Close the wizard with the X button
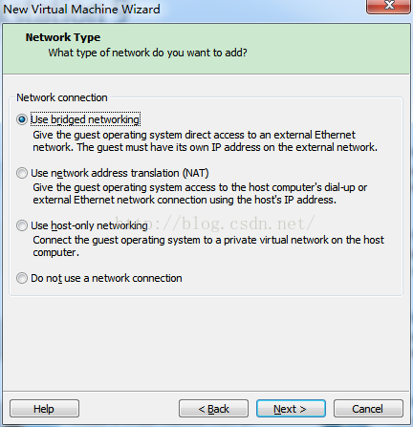The width and height of the screenshot is (413, 427). pos(388,7)
